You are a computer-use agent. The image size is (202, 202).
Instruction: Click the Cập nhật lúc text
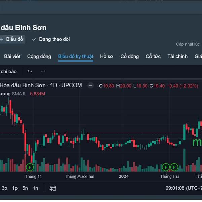pos(188,44)
